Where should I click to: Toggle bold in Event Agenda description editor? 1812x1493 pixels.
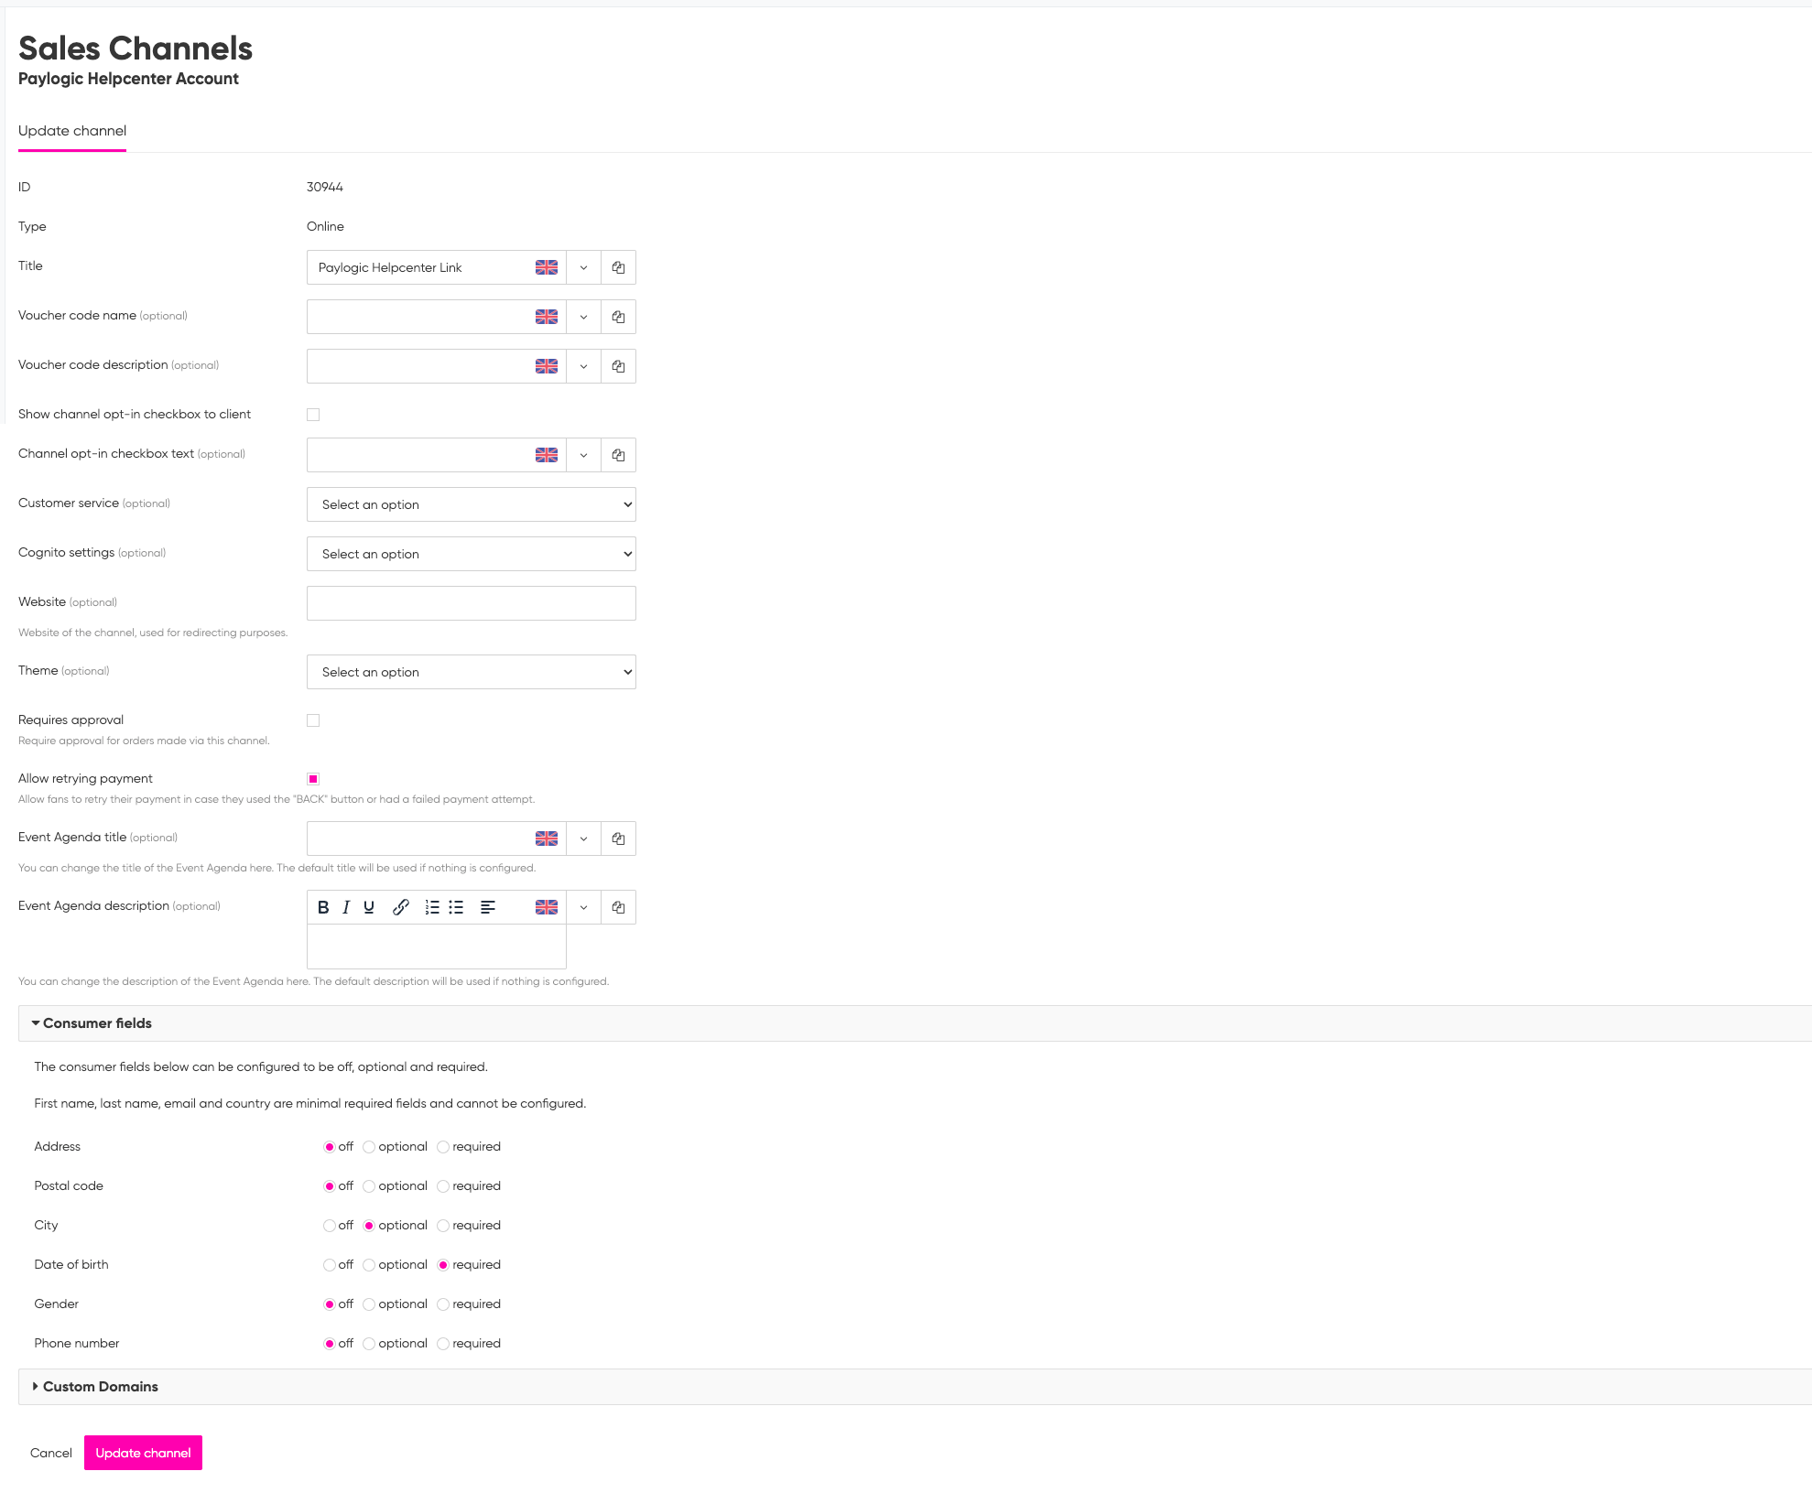point(323,907)
